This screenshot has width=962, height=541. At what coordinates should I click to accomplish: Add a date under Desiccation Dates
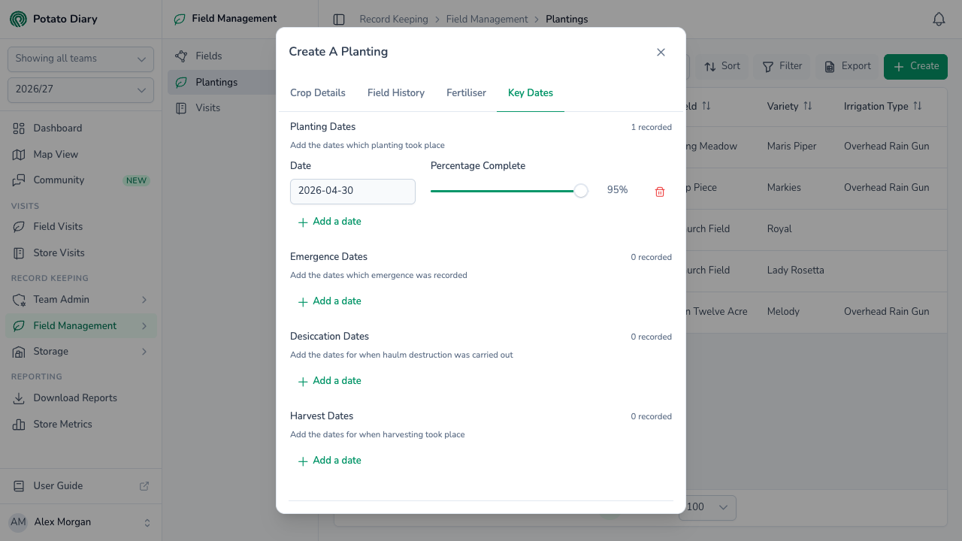330,381
